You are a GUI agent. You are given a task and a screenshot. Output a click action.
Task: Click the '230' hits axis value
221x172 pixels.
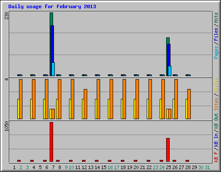pos(6,15)
